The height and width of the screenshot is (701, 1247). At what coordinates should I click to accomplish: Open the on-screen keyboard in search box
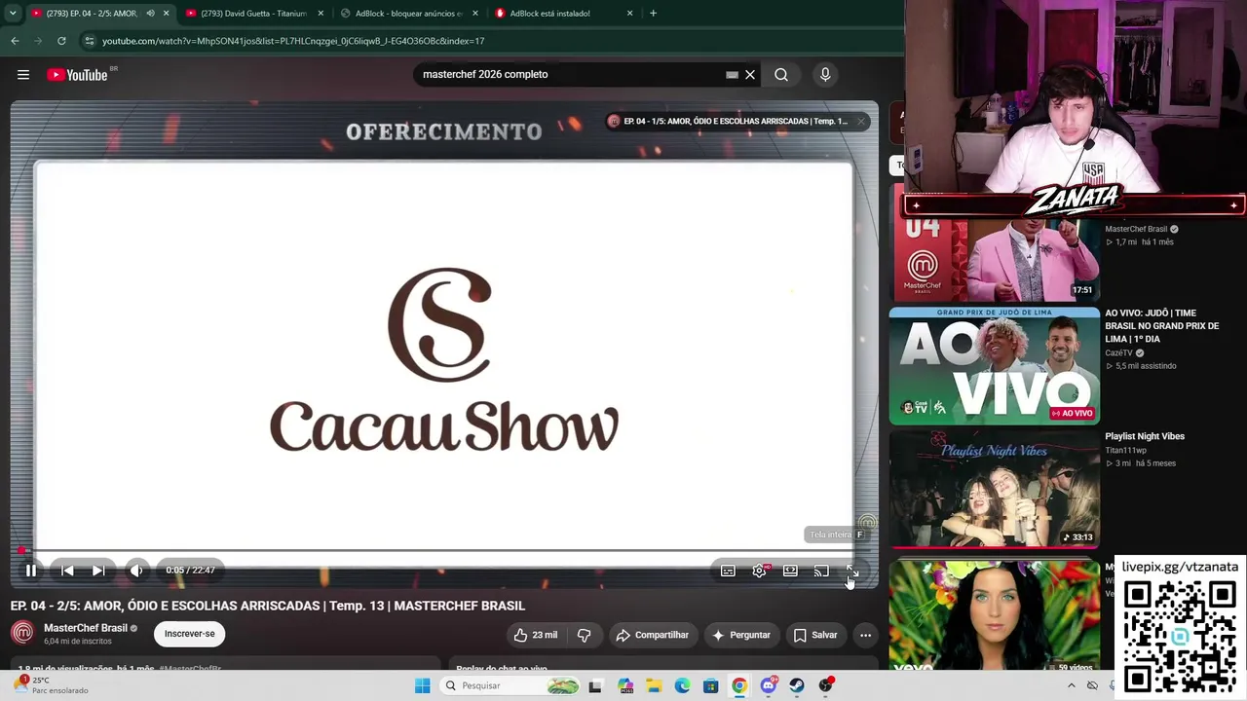pyautogui.click(x=732, y=75)
